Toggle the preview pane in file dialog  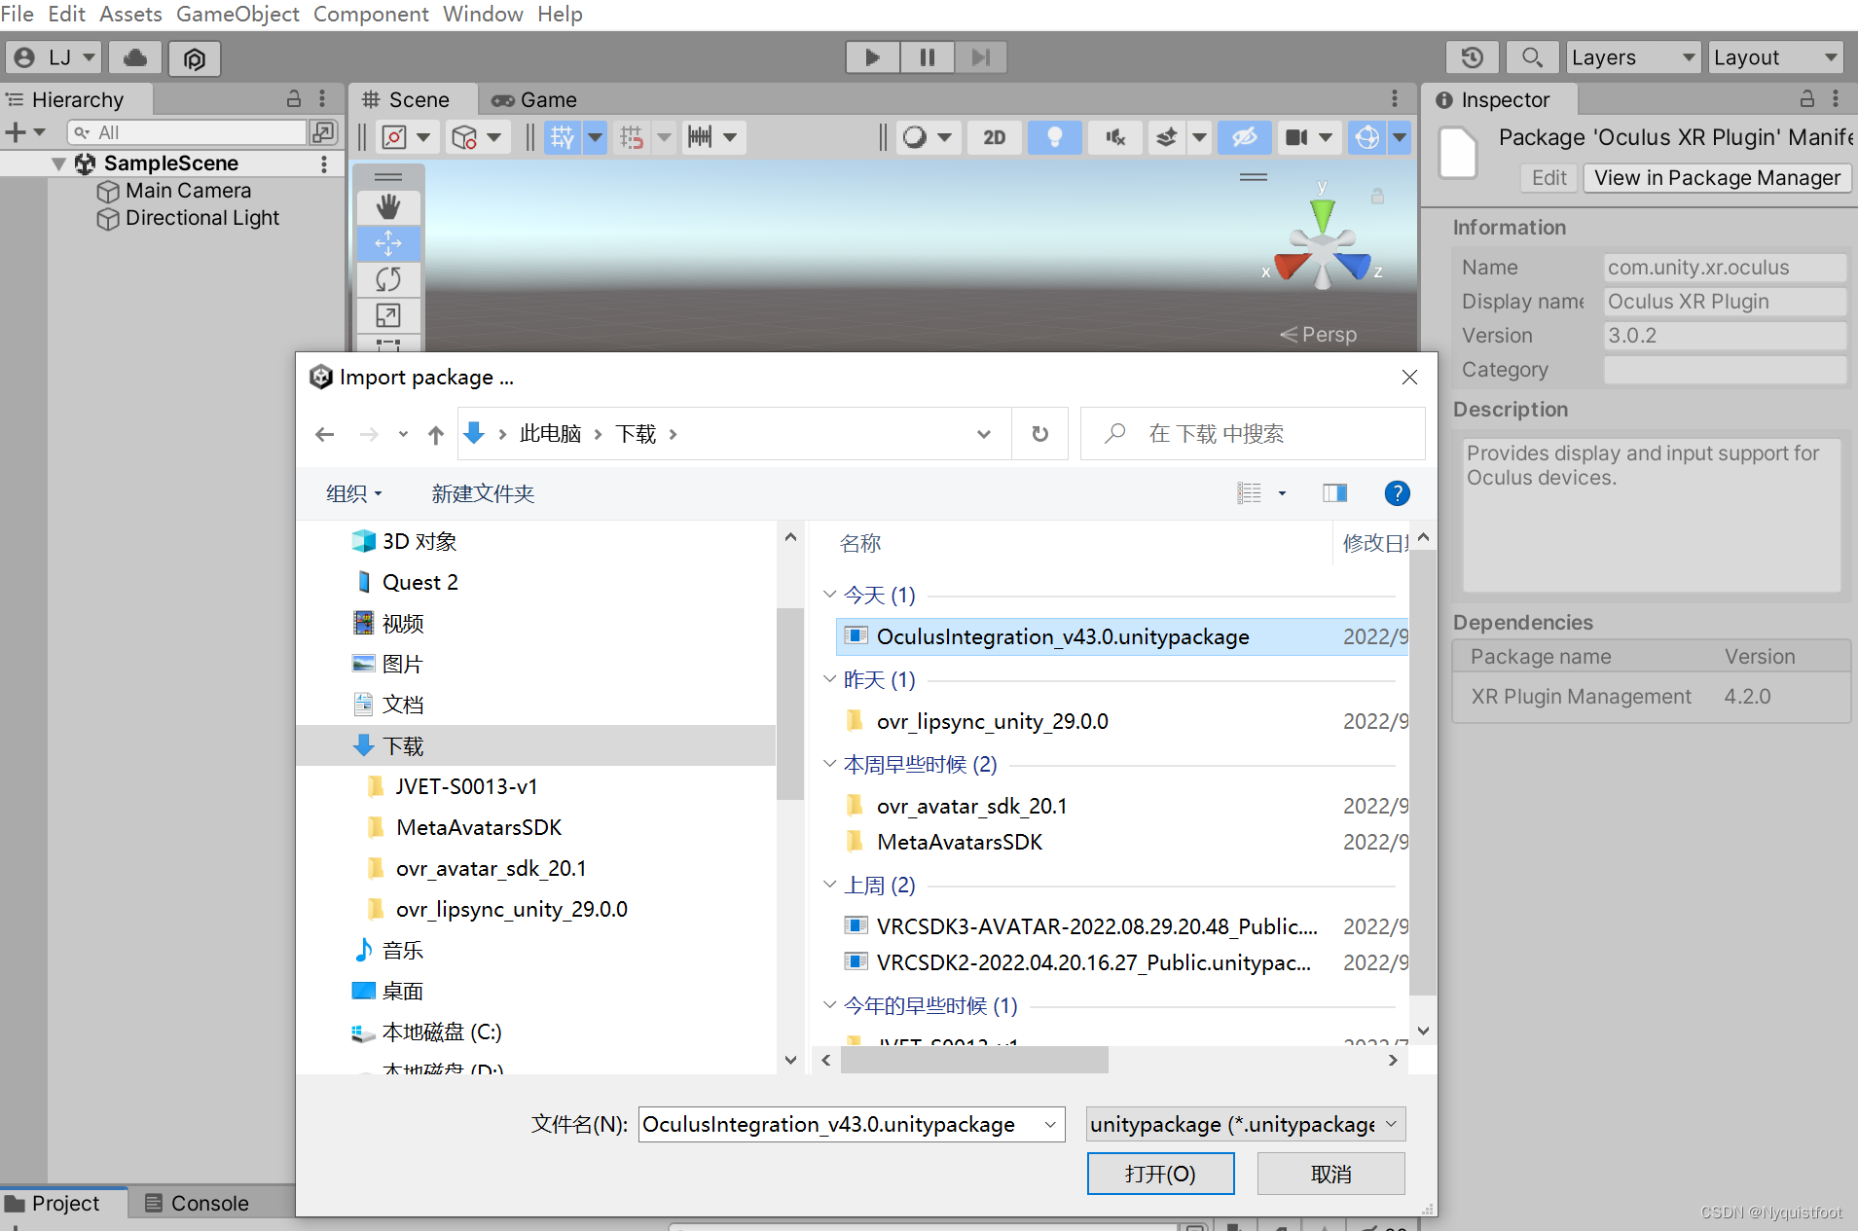[1334, 493]
